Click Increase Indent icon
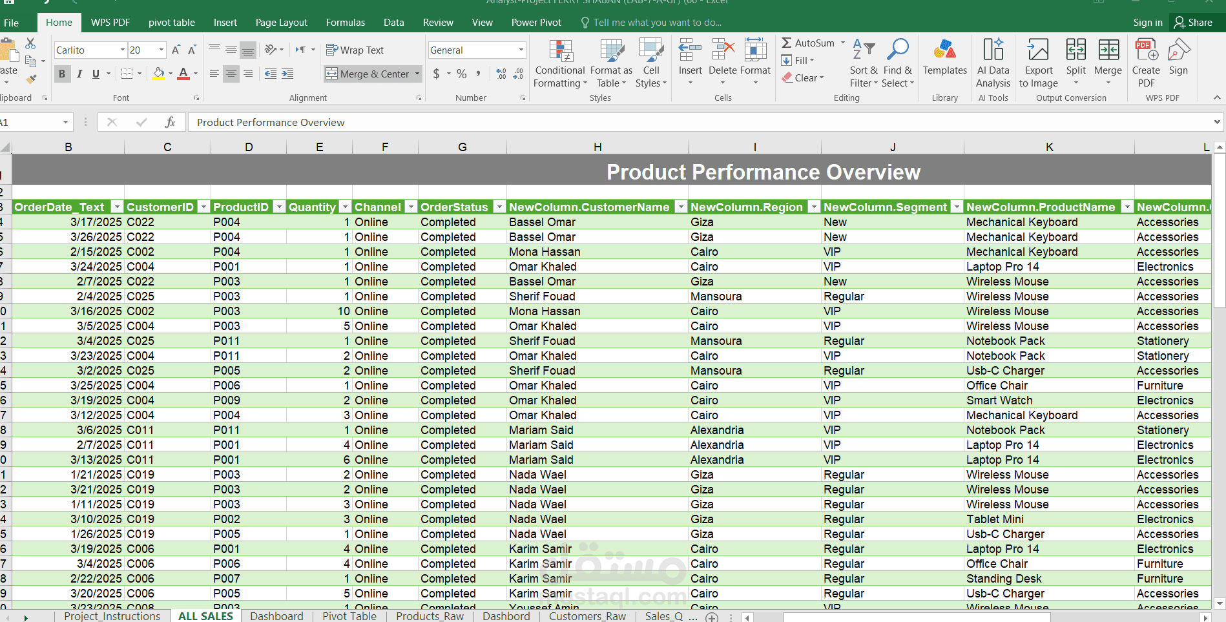1226x622 pixels. (x=287, y=74)
